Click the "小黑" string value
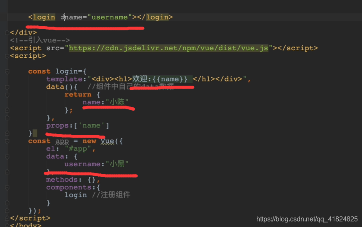 click(x=117, y=164)
